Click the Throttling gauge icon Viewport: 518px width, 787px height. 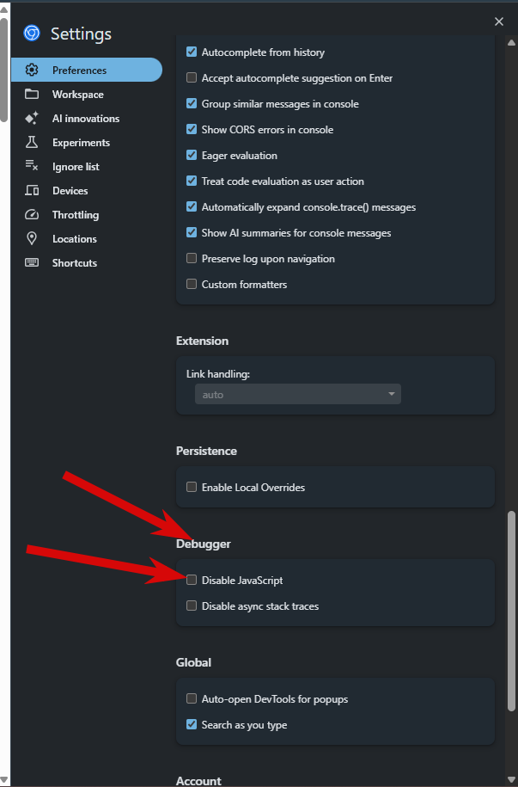tap(32, 215)
